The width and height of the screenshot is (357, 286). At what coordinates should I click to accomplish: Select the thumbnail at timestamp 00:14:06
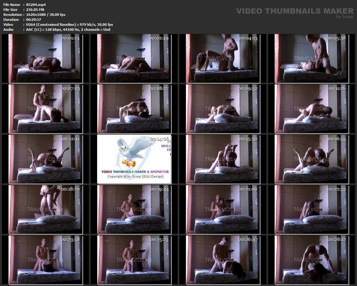click(134, 159)
